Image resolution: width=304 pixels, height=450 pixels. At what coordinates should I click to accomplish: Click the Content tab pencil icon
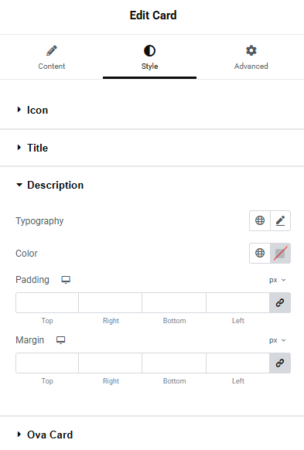(x=52, y=51)
